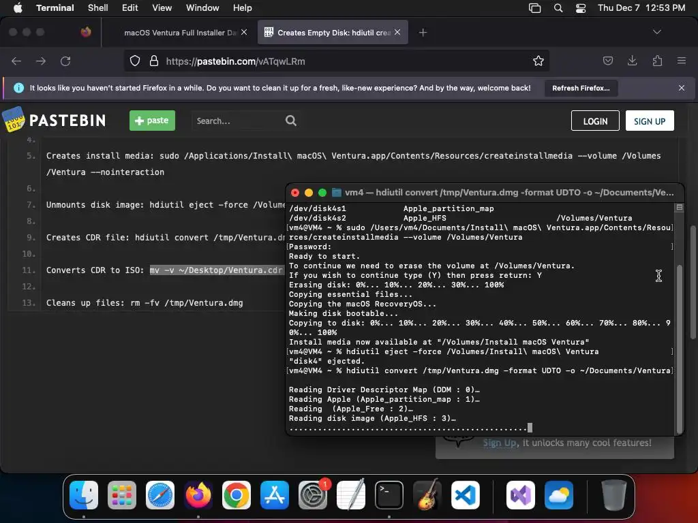Screen dimensions: 698x523
Task: Click the Creates install media line 5 text
Action: click(x=354, y=163)
